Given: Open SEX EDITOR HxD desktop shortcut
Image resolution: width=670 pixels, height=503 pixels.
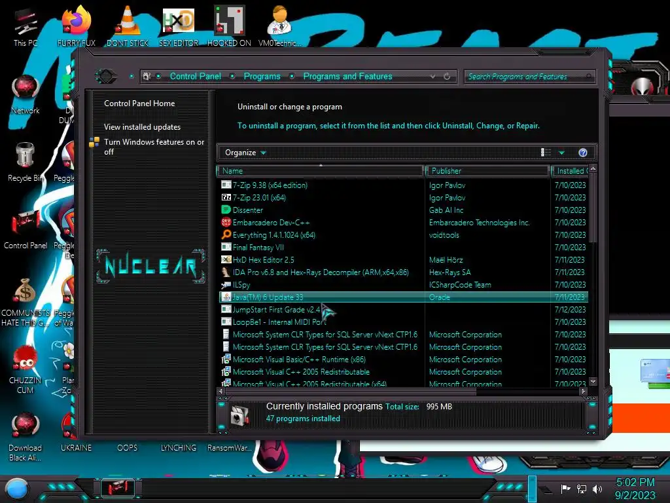Looking at the screenshot, I should coord(179,28).
